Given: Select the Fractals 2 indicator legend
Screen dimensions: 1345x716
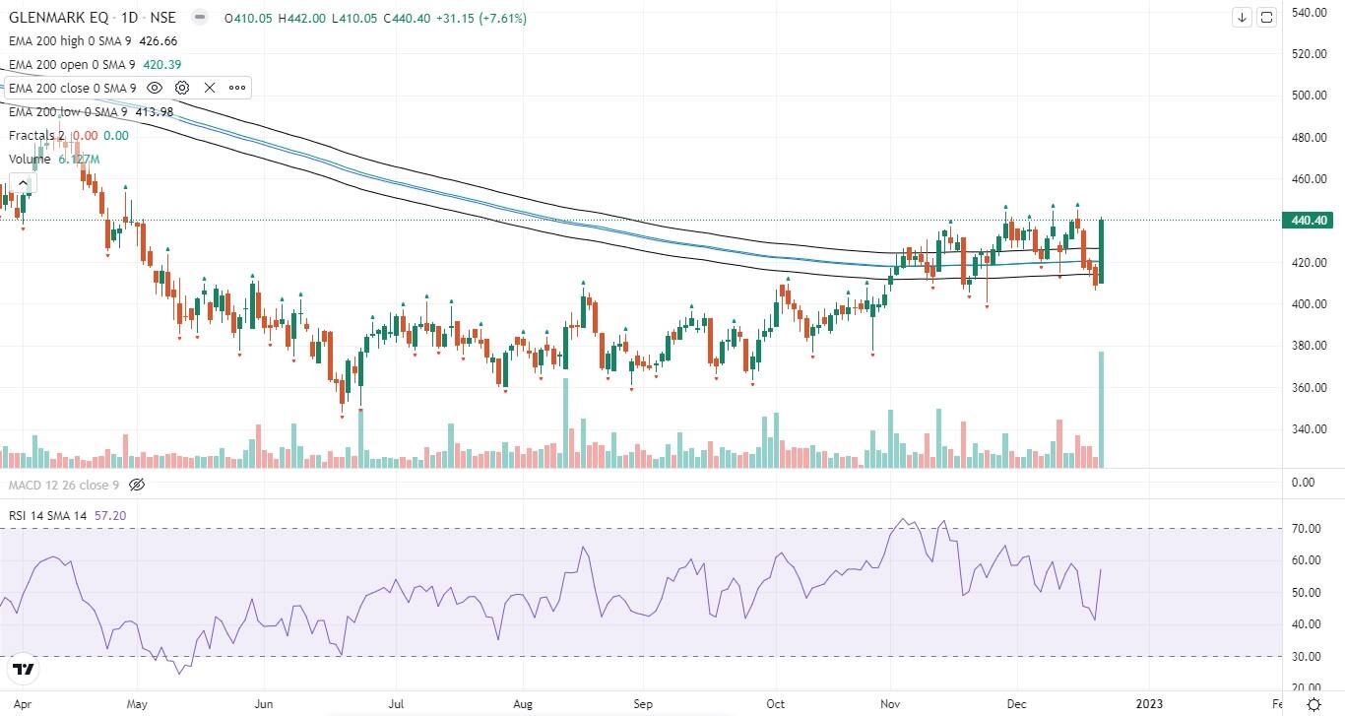Looking at the screenshot, I should [x=36, y=135].
